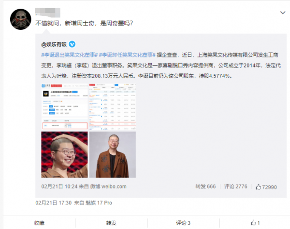Click the 微博 weibo.com source link
290x229 pixels.
[108, 187]
